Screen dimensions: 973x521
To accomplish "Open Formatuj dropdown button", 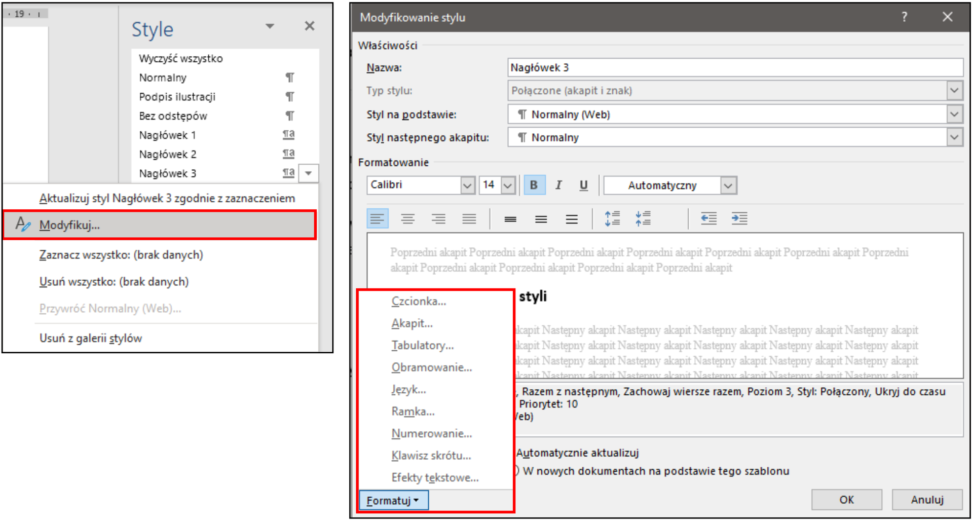I will click(393, 500).
